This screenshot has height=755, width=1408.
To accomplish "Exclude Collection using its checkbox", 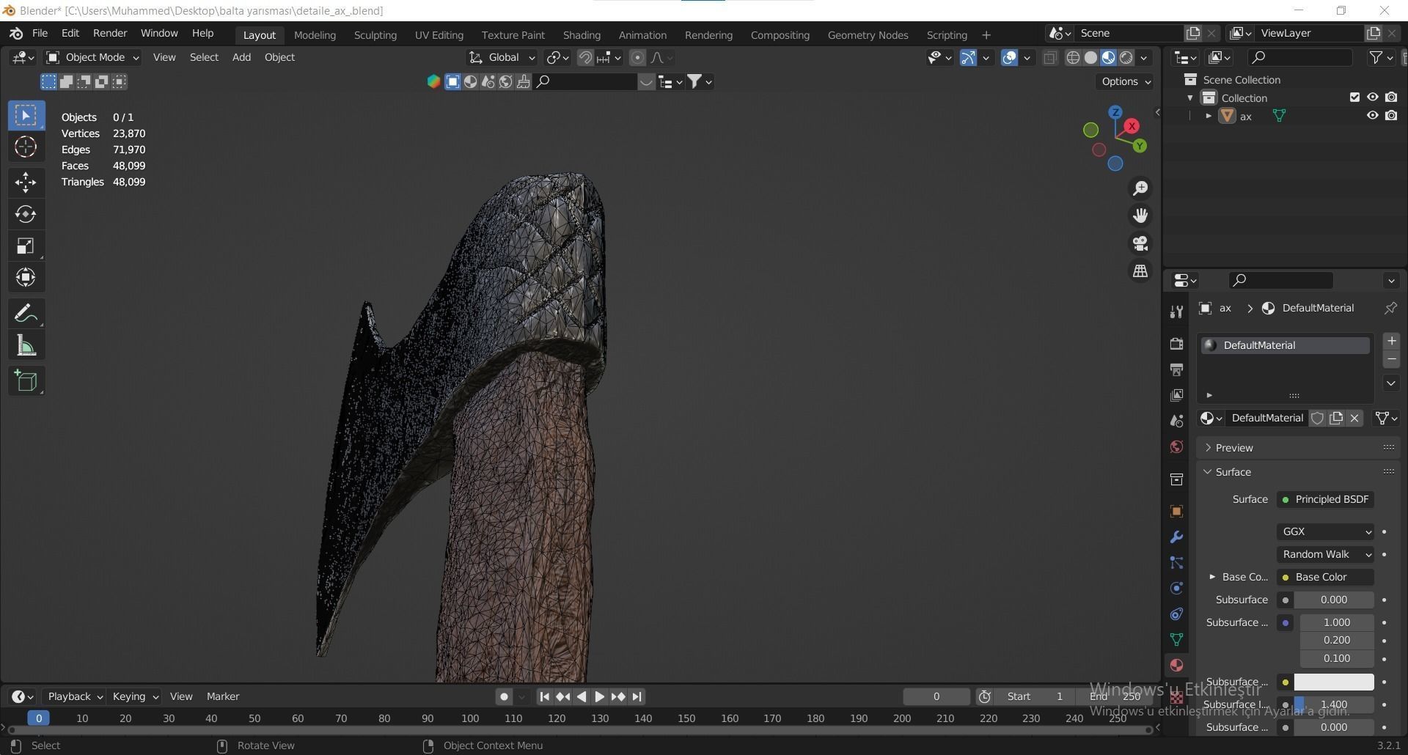I will pyautogui.click(x=1354, y=97).
